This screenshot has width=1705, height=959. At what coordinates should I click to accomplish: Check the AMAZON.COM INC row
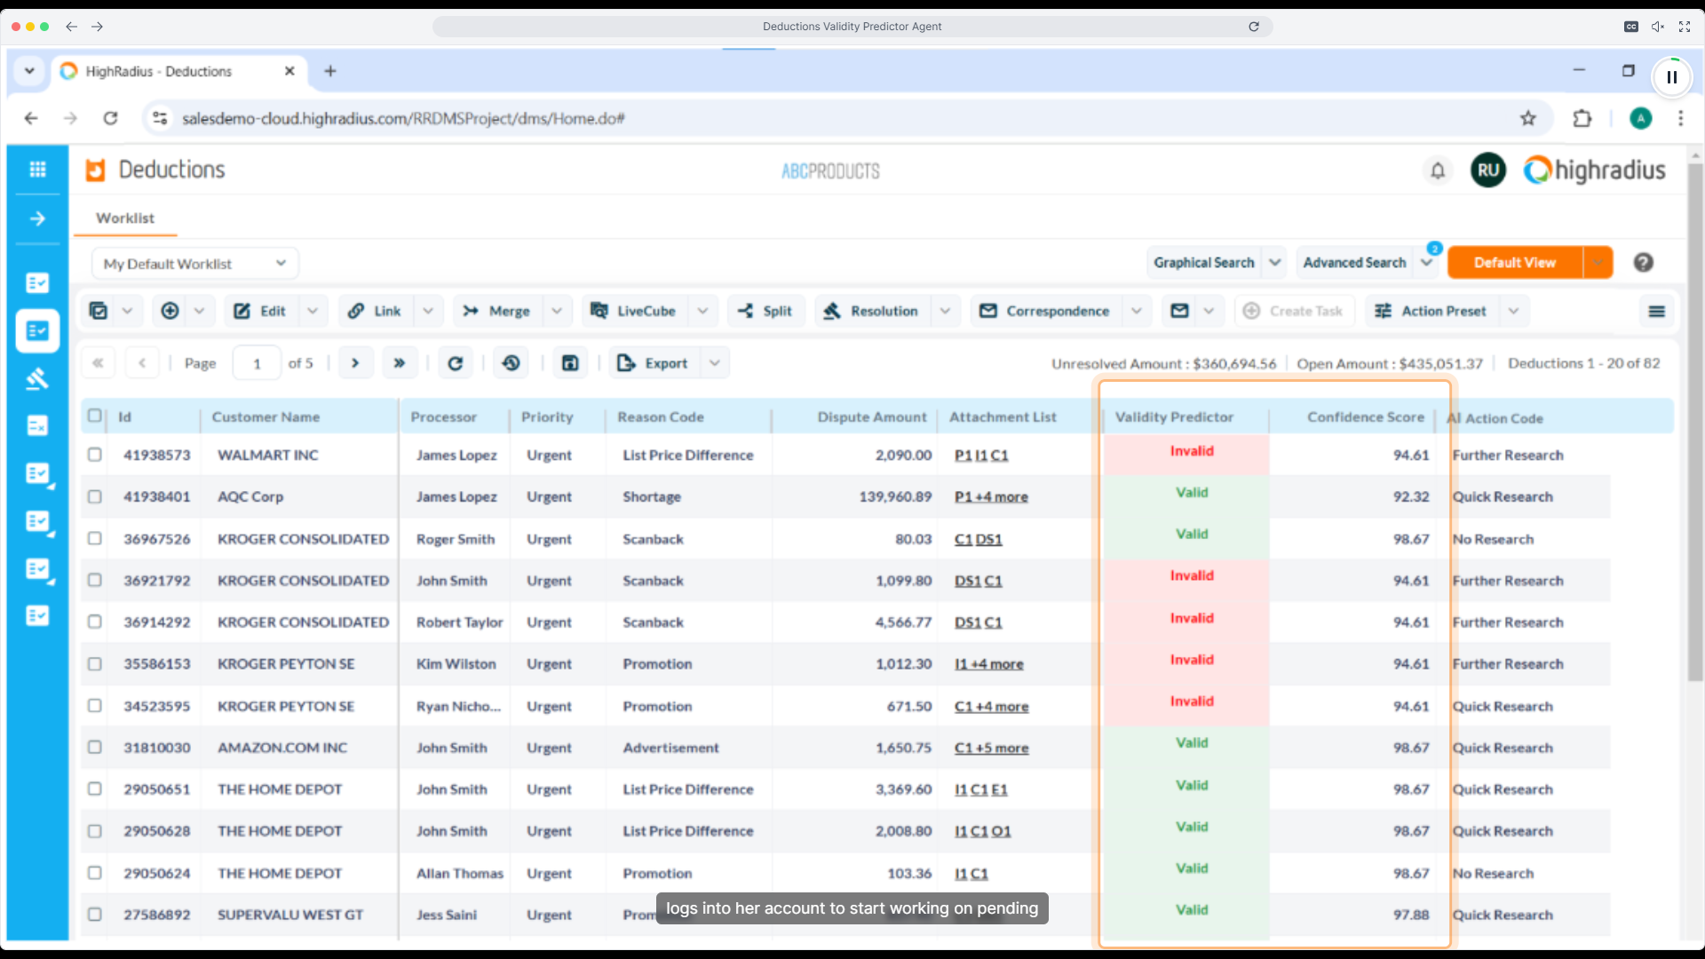[95, 747]
